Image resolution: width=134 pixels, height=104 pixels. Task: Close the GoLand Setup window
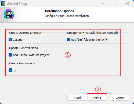(128, 3)
